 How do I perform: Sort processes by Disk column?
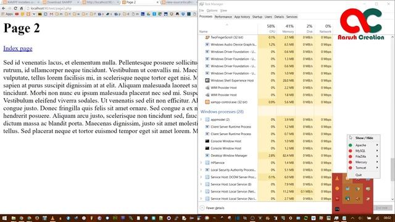(305, 29)
